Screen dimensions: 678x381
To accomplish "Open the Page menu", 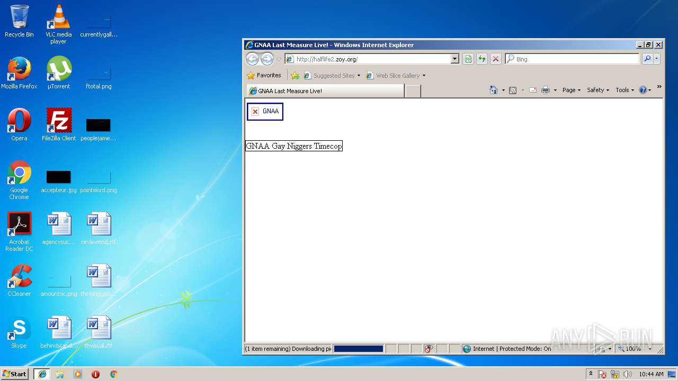I will [572, 90].
